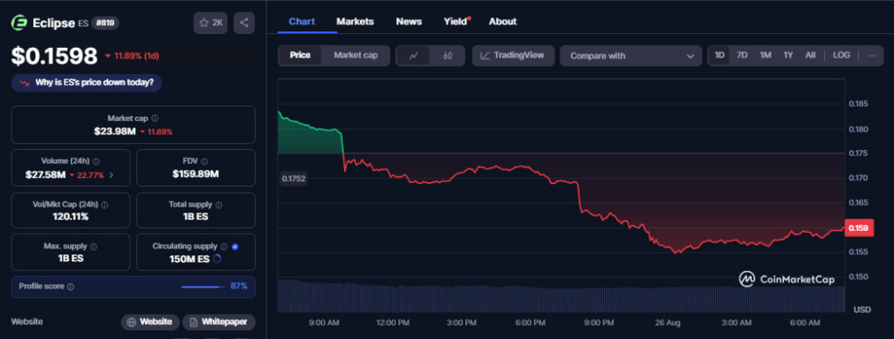Click the FDV info icon
Viewport: 894px width, 339px height.
(204, 161)
